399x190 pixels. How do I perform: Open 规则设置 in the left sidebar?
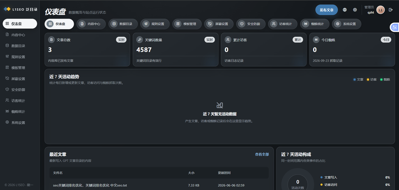coord(20,57)
